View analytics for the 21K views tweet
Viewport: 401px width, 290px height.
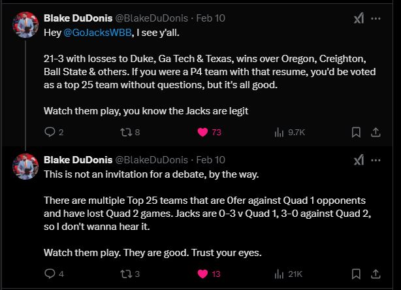(x=280, y=274)
